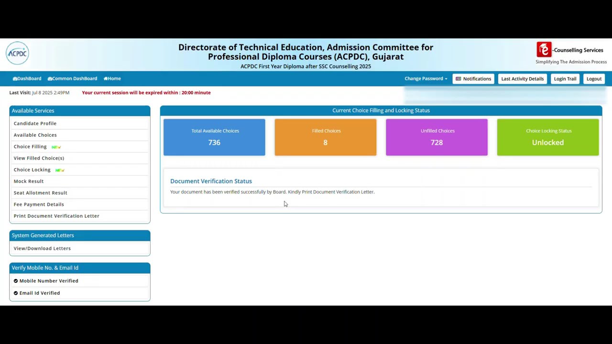612x344 pixels.
Task: Go to Home page
Action: [x=112, y=78]
